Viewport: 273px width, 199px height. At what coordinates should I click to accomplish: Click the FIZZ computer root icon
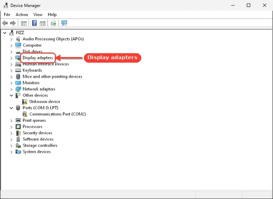click(11, 33)
